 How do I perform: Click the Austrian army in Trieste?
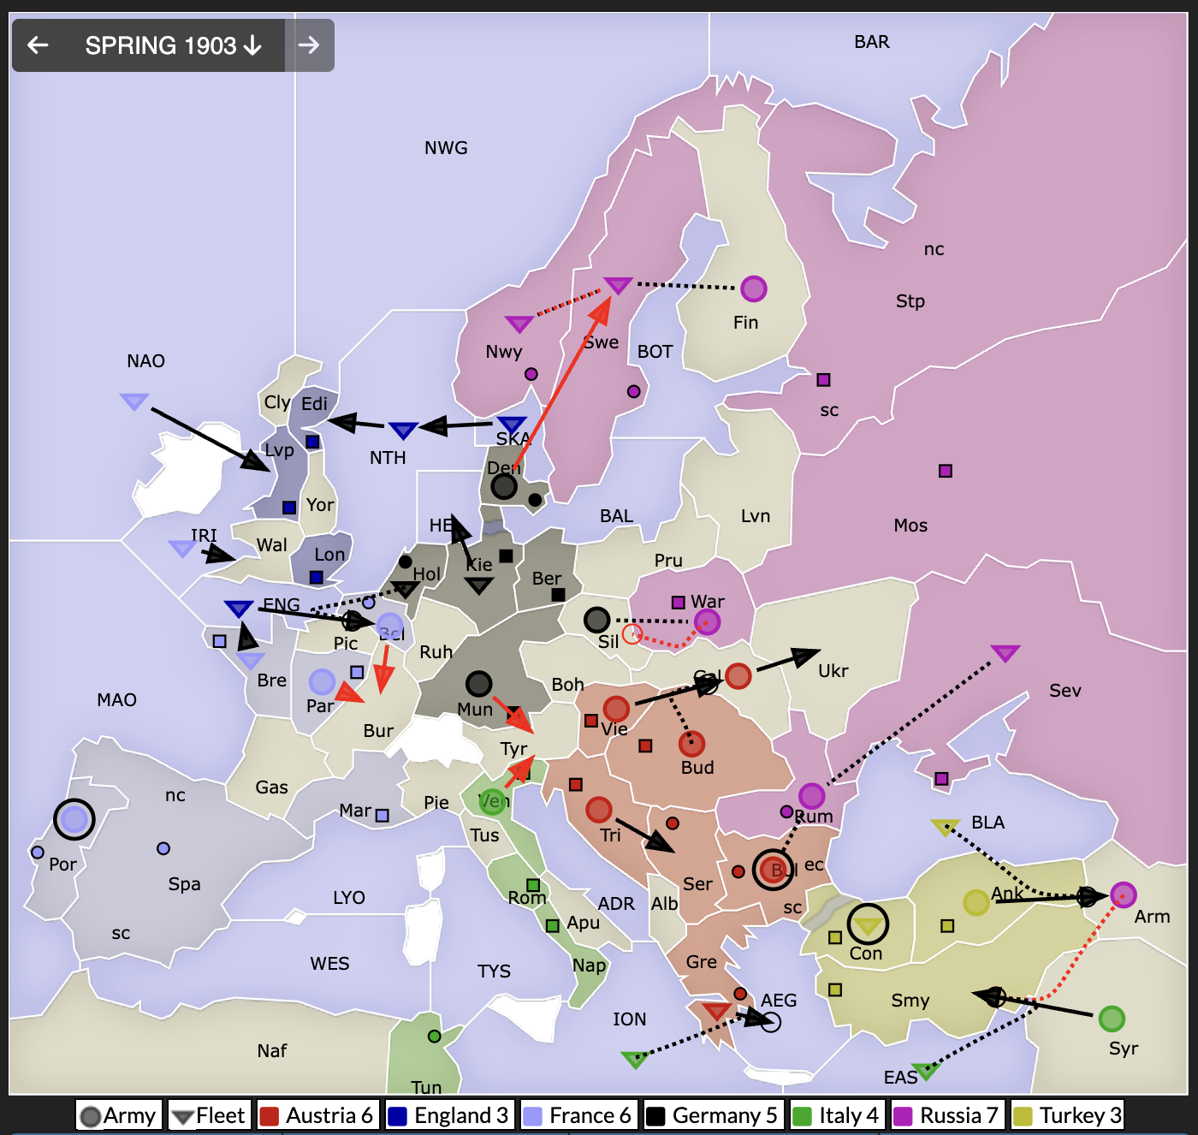click(599, 809)
